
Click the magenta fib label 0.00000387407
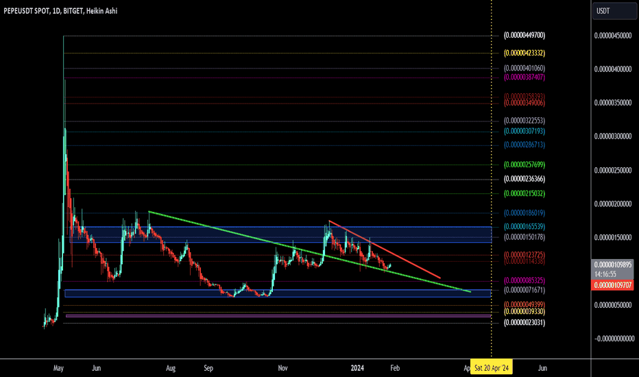(x=524, y=77)
